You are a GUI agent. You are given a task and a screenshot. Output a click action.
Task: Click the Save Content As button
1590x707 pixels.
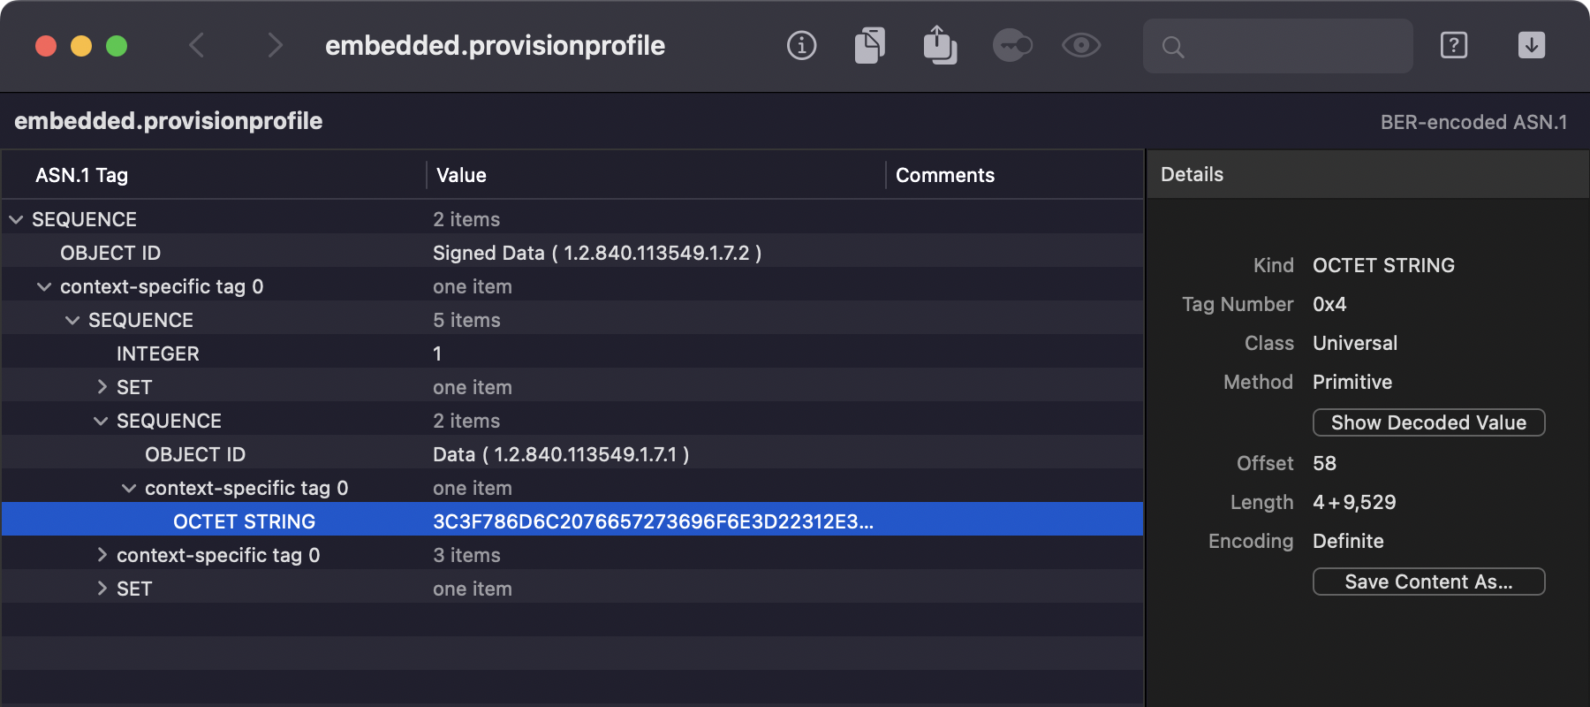click(x=1428, y=582)
